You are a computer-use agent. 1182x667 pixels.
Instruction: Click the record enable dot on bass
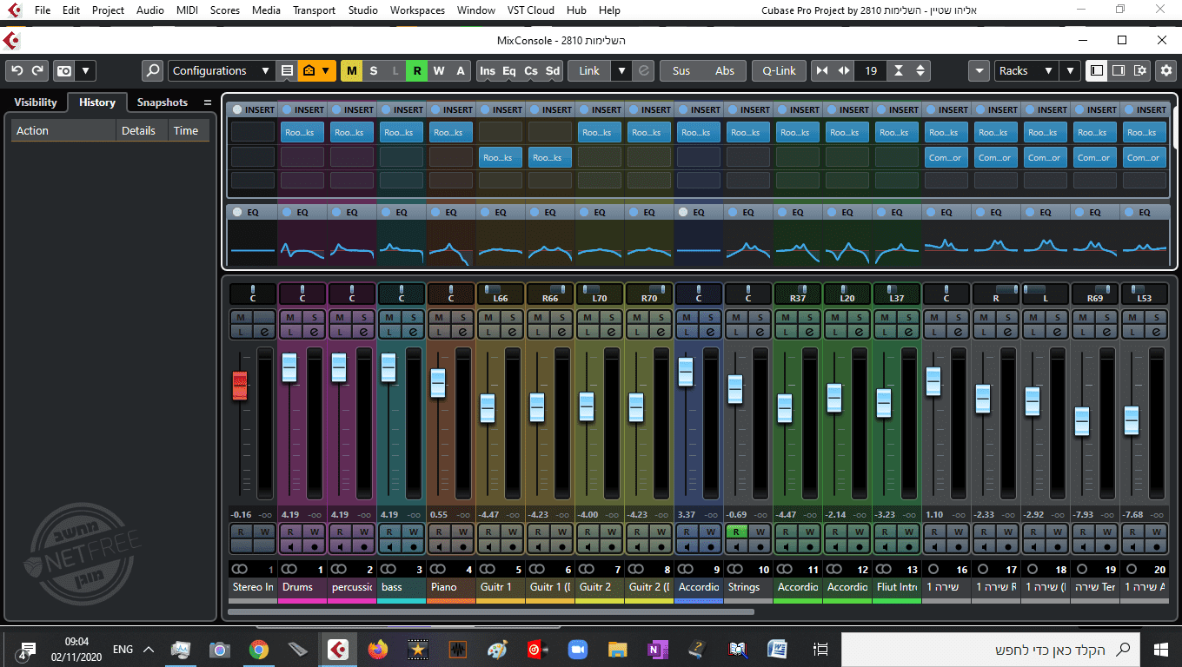click(413, 546)
